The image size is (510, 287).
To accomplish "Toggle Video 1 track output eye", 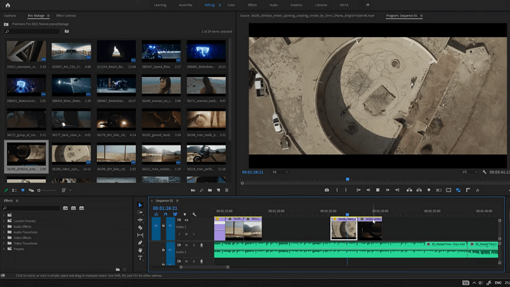I will click(x=186, y=220).
